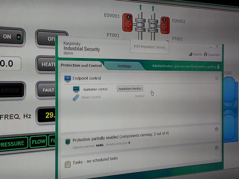The height and width of the screenshot is (179, 239).
Task: Close the Kaspersky Industrial Security window
Action: coord(217,47)
